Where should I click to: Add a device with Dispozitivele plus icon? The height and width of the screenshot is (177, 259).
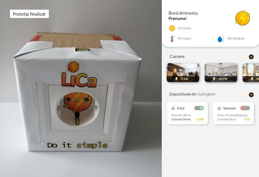click(x=251, y=95)
